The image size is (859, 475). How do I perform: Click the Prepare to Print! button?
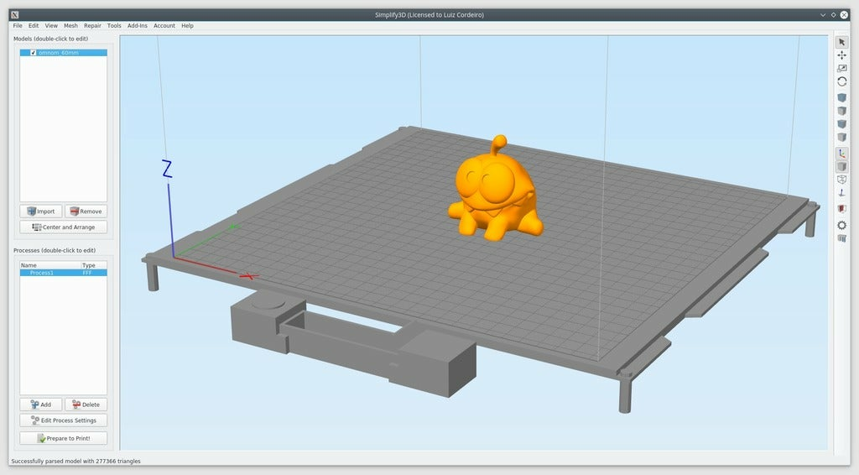tap(64, 438)
